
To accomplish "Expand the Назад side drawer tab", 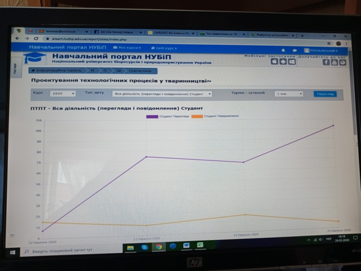I will [15, 69].
